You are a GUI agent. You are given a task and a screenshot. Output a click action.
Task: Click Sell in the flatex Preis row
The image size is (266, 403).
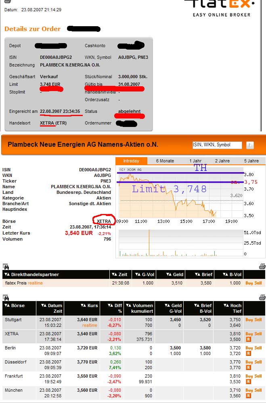click(x=258, y=283)
